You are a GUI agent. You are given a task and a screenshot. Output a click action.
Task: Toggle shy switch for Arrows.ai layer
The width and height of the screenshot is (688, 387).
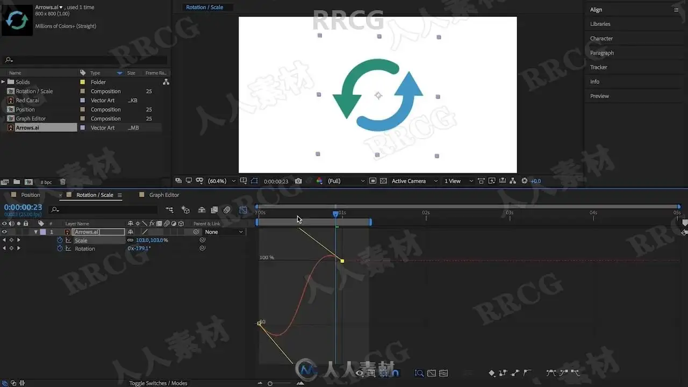coord(131,232)
